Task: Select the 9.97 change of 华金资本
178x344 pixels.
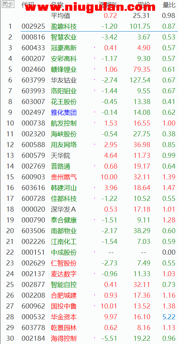Action: [111, 317]
